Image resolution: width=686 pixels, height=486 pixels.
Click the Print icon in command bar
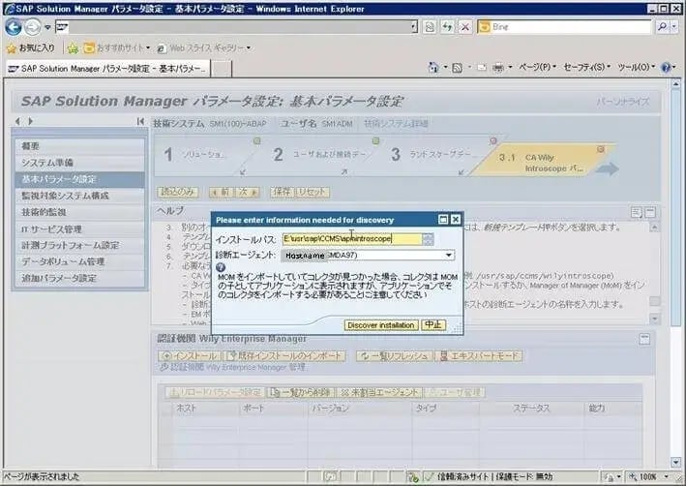pyautogui.click(x=498, y=68)
